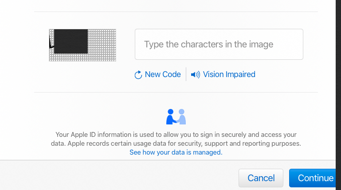
Task: Click the dark blue person figure
Action: click(x=171, y=117)
